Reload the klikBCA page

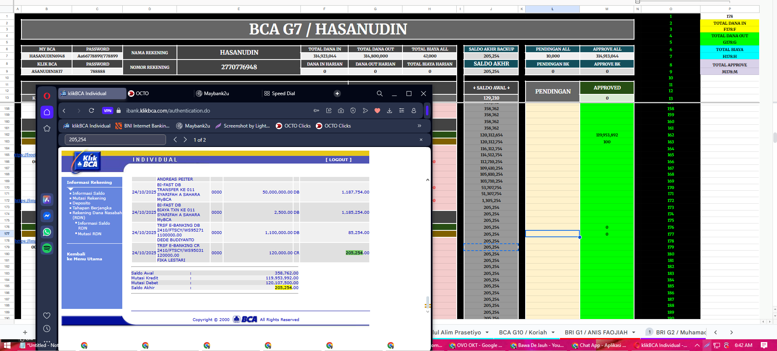click(x=92, y=111)
